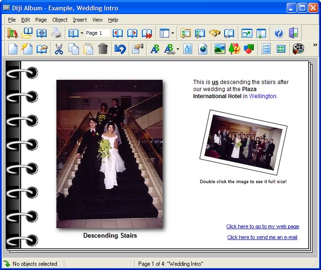Open the page layout view dropdown arrow
The width and height of the screenshot is (321, 270).
[172, 33]
